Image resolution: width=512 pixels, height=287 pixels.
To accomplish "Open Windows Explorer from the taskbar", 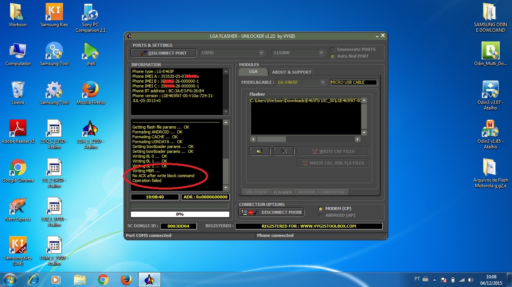I will (x=79, y=280).
